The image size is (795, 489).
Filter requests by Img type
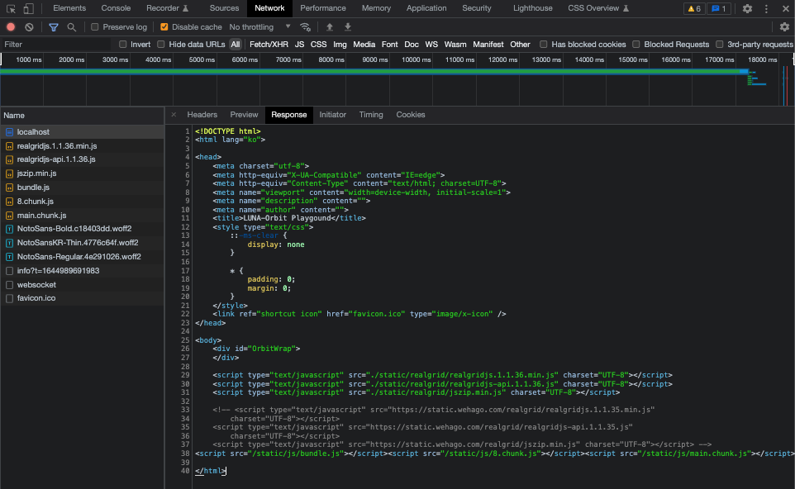[340, 45]
